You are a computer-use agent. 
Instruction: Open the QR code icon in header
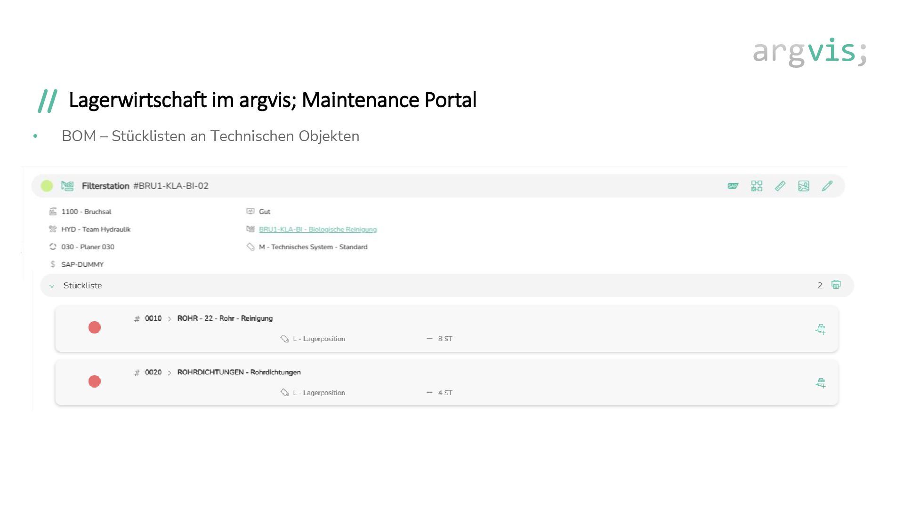pyautogui.click(x=757, y=186)
